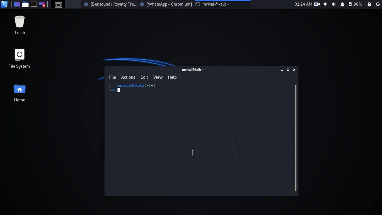
Task: Open the Trash desktop icon
Action: pos(19,25)
